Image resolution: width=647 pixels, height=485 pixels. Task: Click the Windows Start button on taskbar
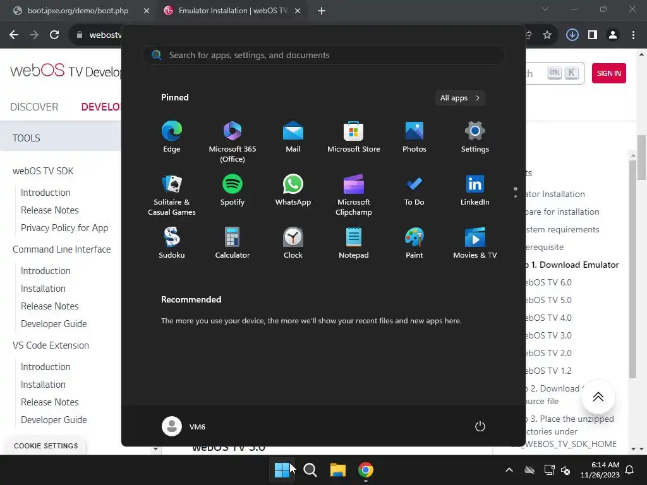tap(282, 470)
